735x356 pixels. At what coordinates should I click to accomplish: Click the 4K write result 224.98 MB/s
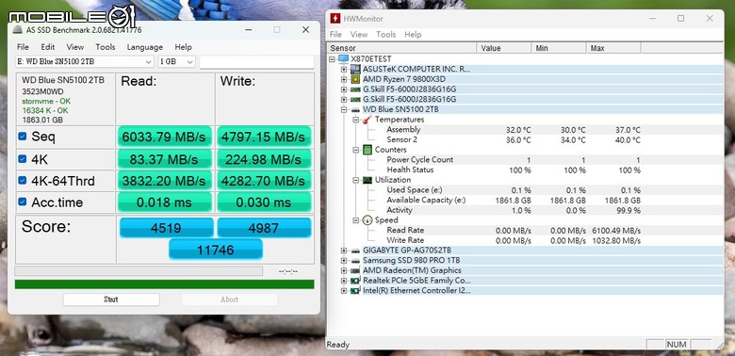click(264, 159)
